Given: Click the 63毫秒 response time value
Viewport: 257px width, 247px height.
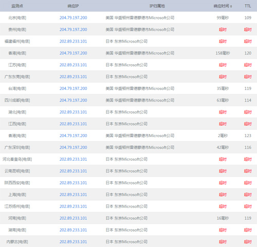Looking at the screenshot, I should [223, 100].
